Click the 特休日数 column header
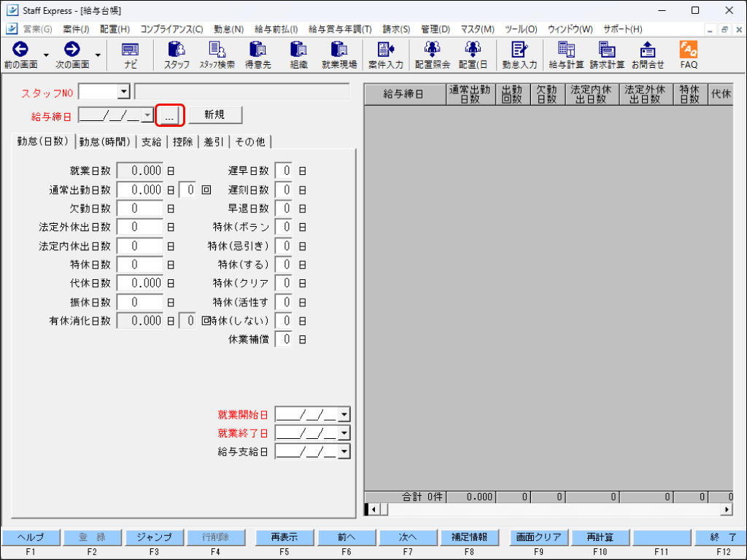Screen dimensions: 747x560 [690, 94]
